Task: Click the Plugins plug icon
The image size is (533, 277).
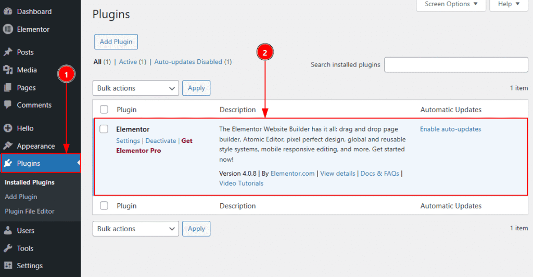Action: [8, 163]
